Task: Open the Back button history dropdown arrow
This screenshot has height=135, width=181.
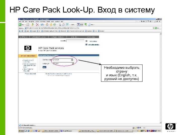Action: (x=25, y=25)
